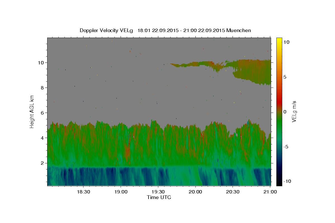335x223 pixels.
Task: Select the 'Height AGL km' axis label
Action: (32, 111)
